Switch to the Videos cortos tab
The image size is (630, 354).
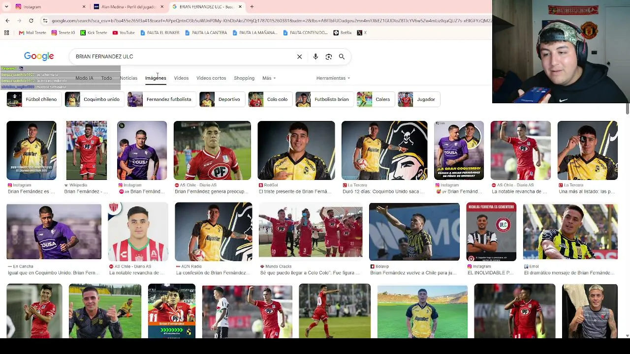pyautogui.click(x=211, y=78)
